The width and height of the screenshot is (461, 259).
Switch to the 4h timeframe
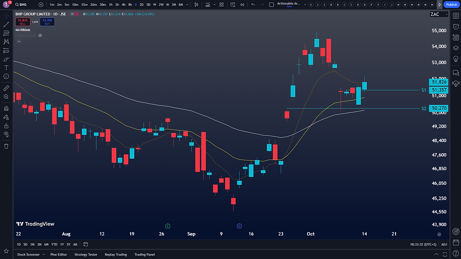[x=123, y=5]
